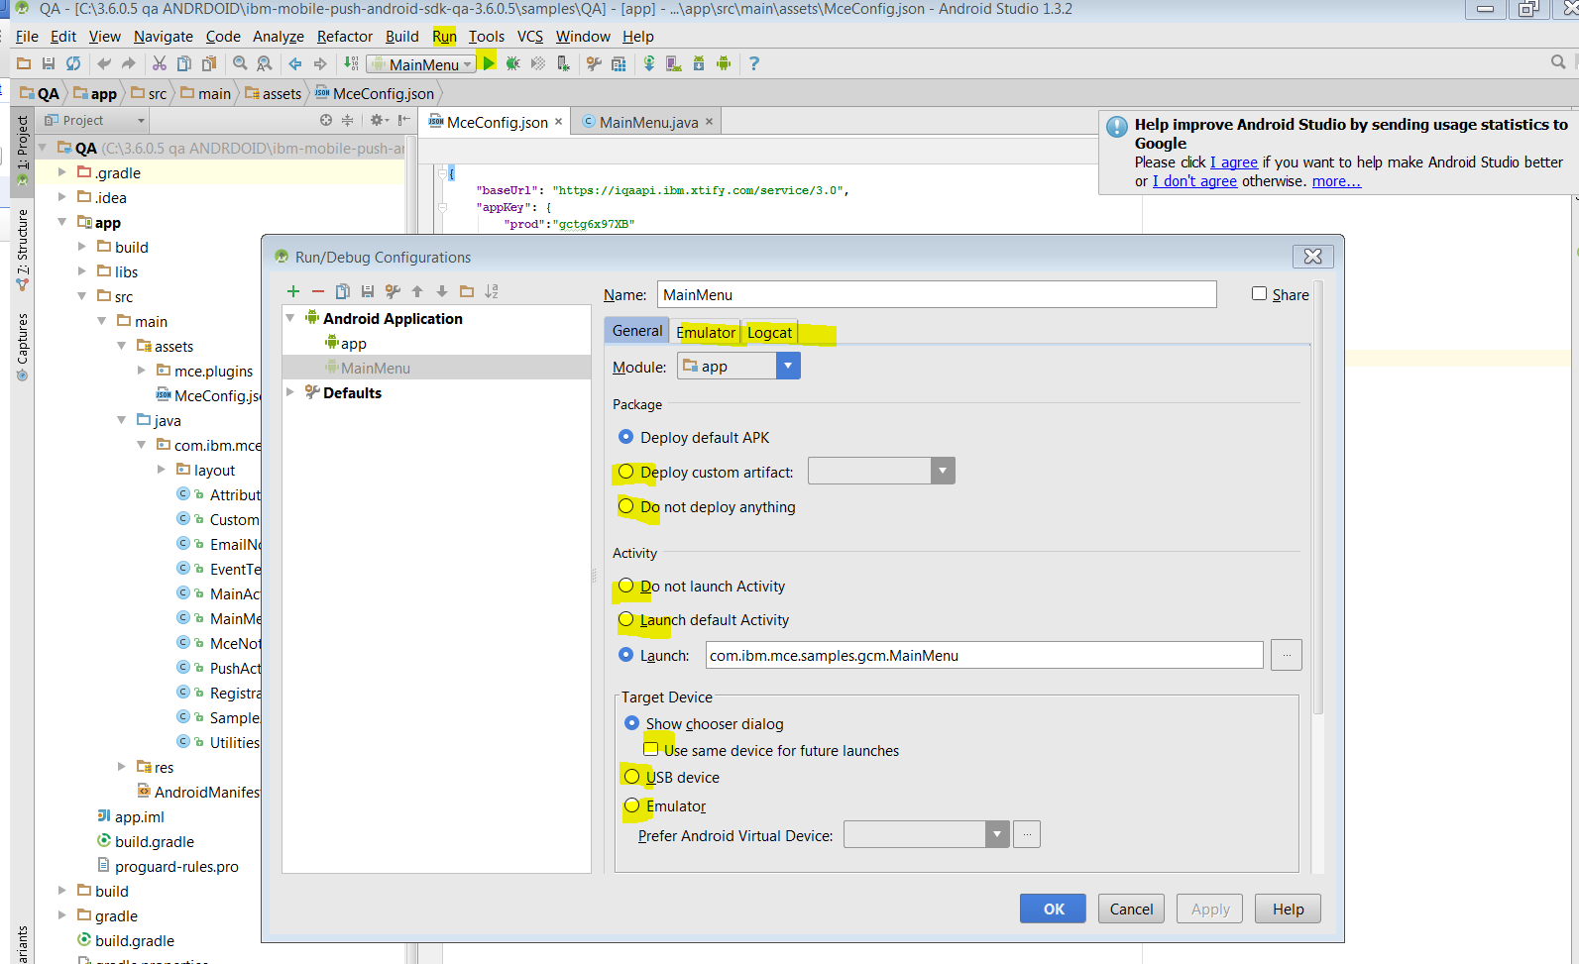Remove configuration using red minus icon
This screenshot has height=964, width=1579.
tap(318, 291)
